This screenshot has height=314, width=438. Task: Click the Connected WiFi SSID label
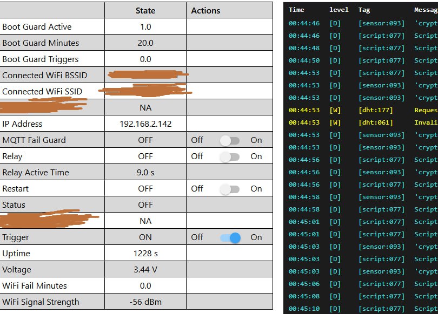pyautogui.click(x=42, y=91)
